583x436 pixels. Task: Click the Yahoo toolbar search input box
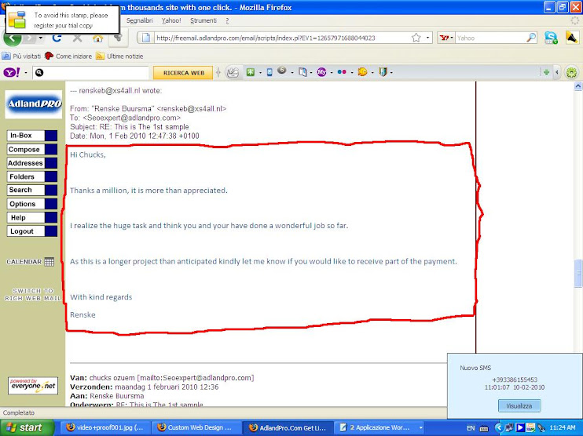pyautogui.click(x=90, y=73)
